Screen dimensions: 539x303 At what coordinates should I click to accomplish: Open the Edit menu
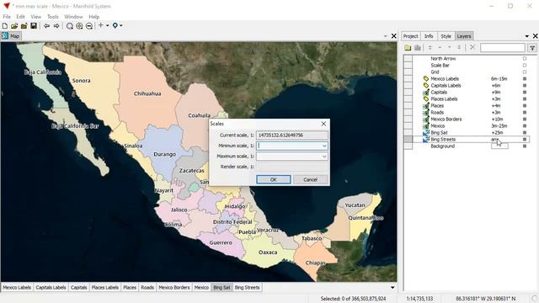click(x=20, y=17)
